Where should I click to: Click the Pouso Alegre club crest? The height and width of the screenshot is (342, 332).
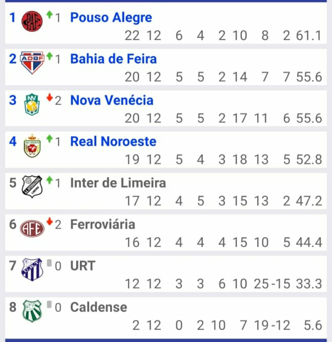point(32,21)
